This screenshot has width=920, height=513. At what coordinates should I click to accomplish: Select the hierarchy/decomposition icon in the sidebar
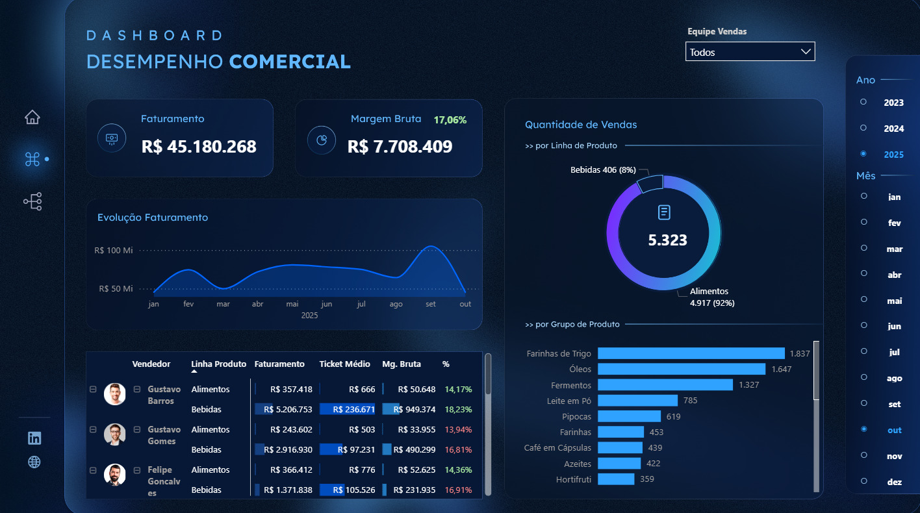click(x=32, y=201)
